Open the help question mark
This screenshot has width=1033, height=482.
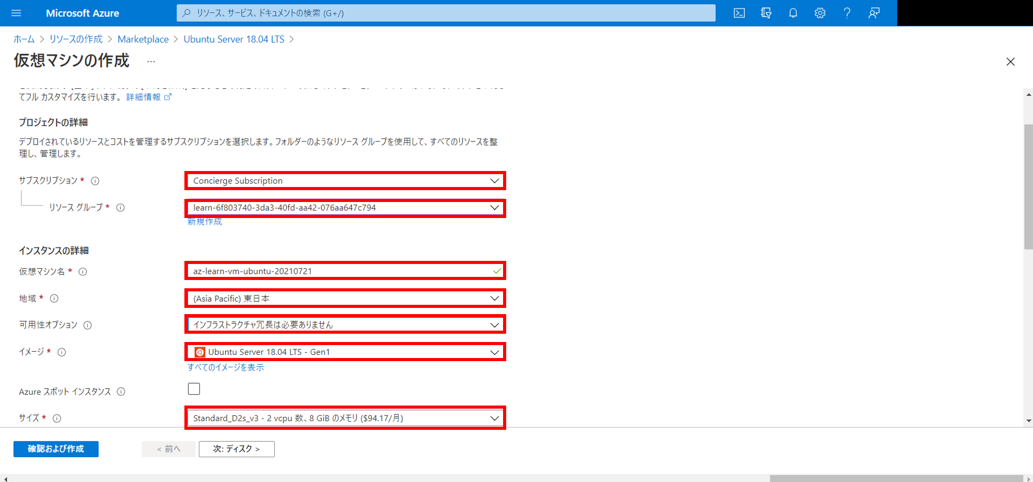847,13
